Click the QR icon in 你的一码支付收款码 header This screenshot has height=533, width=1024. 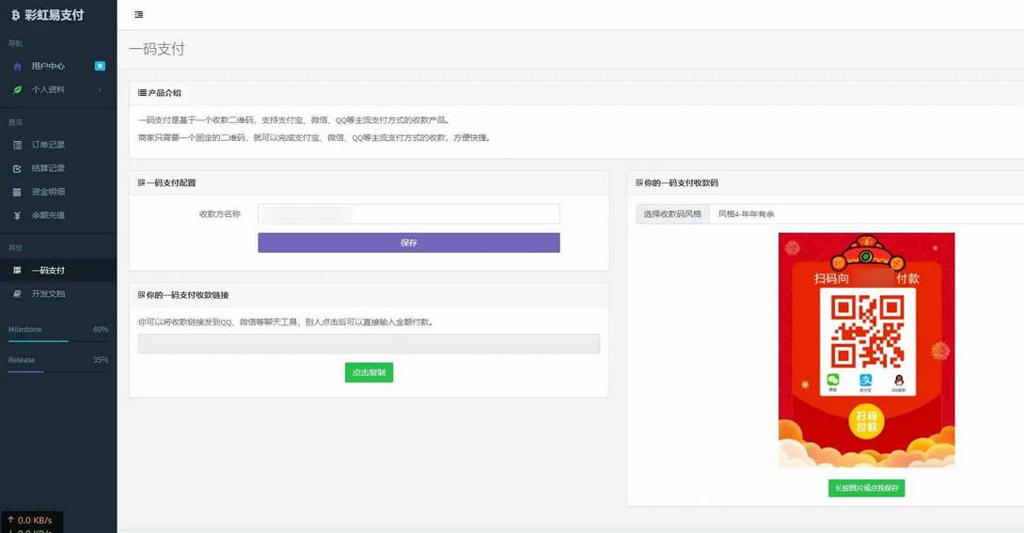click(639, 183)
